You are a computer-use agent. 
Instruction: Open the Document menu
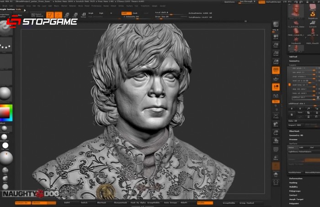[x=20, y=6]
